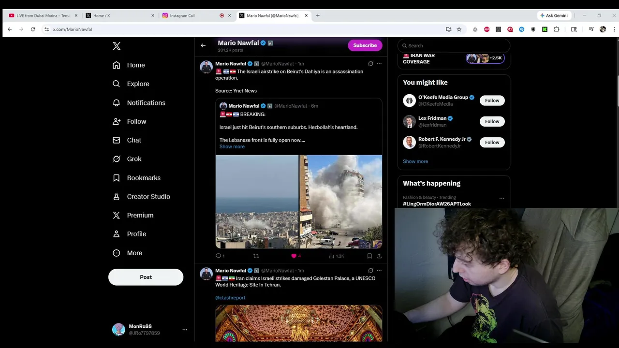Image resolution: width=619 pixels, height=348 pixels.
Task: Click share icon on first post
Action: (x=379, y=256)
